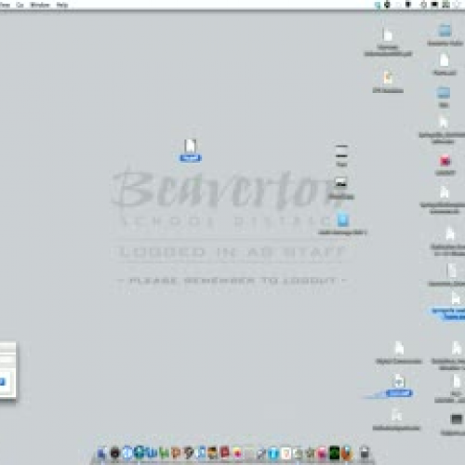Image resolution: width=465 pixels, height=465 pixels.
Task: Open the dark round icon next to Finder in the dock
Action: tap(115, 453)
